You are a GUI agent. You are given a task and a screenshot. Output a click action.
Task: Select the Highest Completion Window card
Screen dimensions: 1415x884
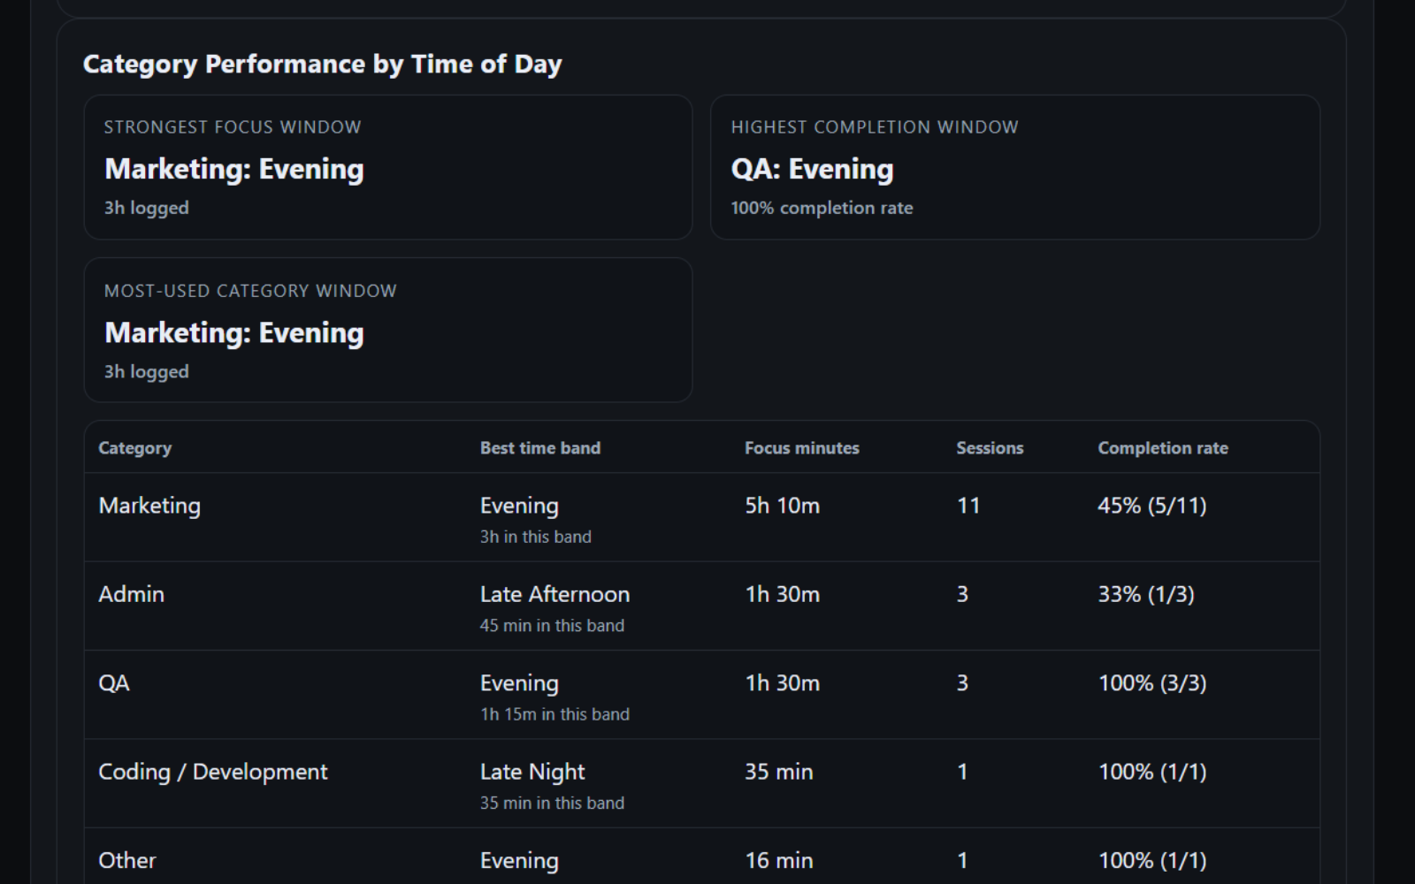coord(1015,168)
